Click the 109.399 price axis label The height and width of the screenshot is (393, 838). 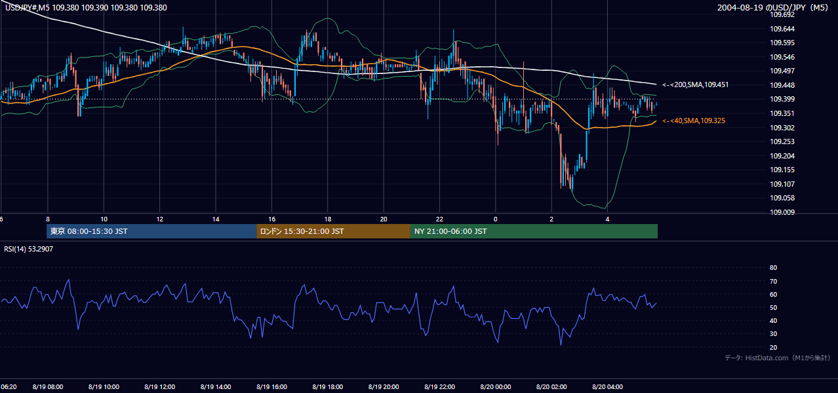782,99
